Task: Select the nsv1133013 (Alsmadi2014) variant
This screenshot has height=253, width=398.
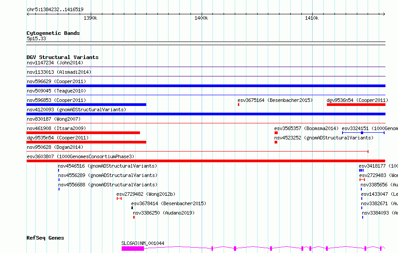Action: pos(59,72)
